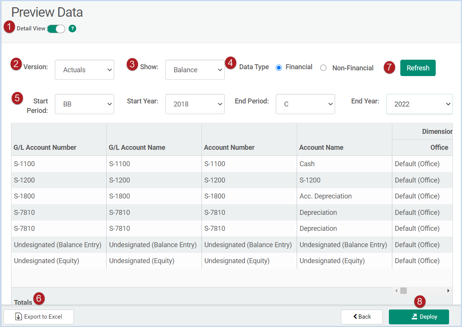Click the table's horizontal scrollbar left arrow

pyautogui.click(x=396, y=291)
